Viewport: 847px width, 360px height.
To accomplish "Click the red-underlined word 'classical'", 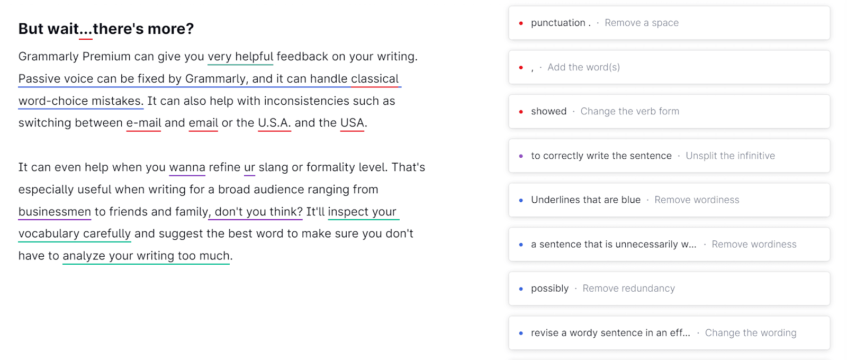I will click(x=374, y=79).
